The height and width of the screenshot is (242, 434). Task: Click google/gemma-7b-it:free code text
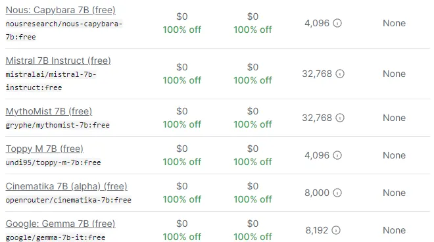click(55, 237)
